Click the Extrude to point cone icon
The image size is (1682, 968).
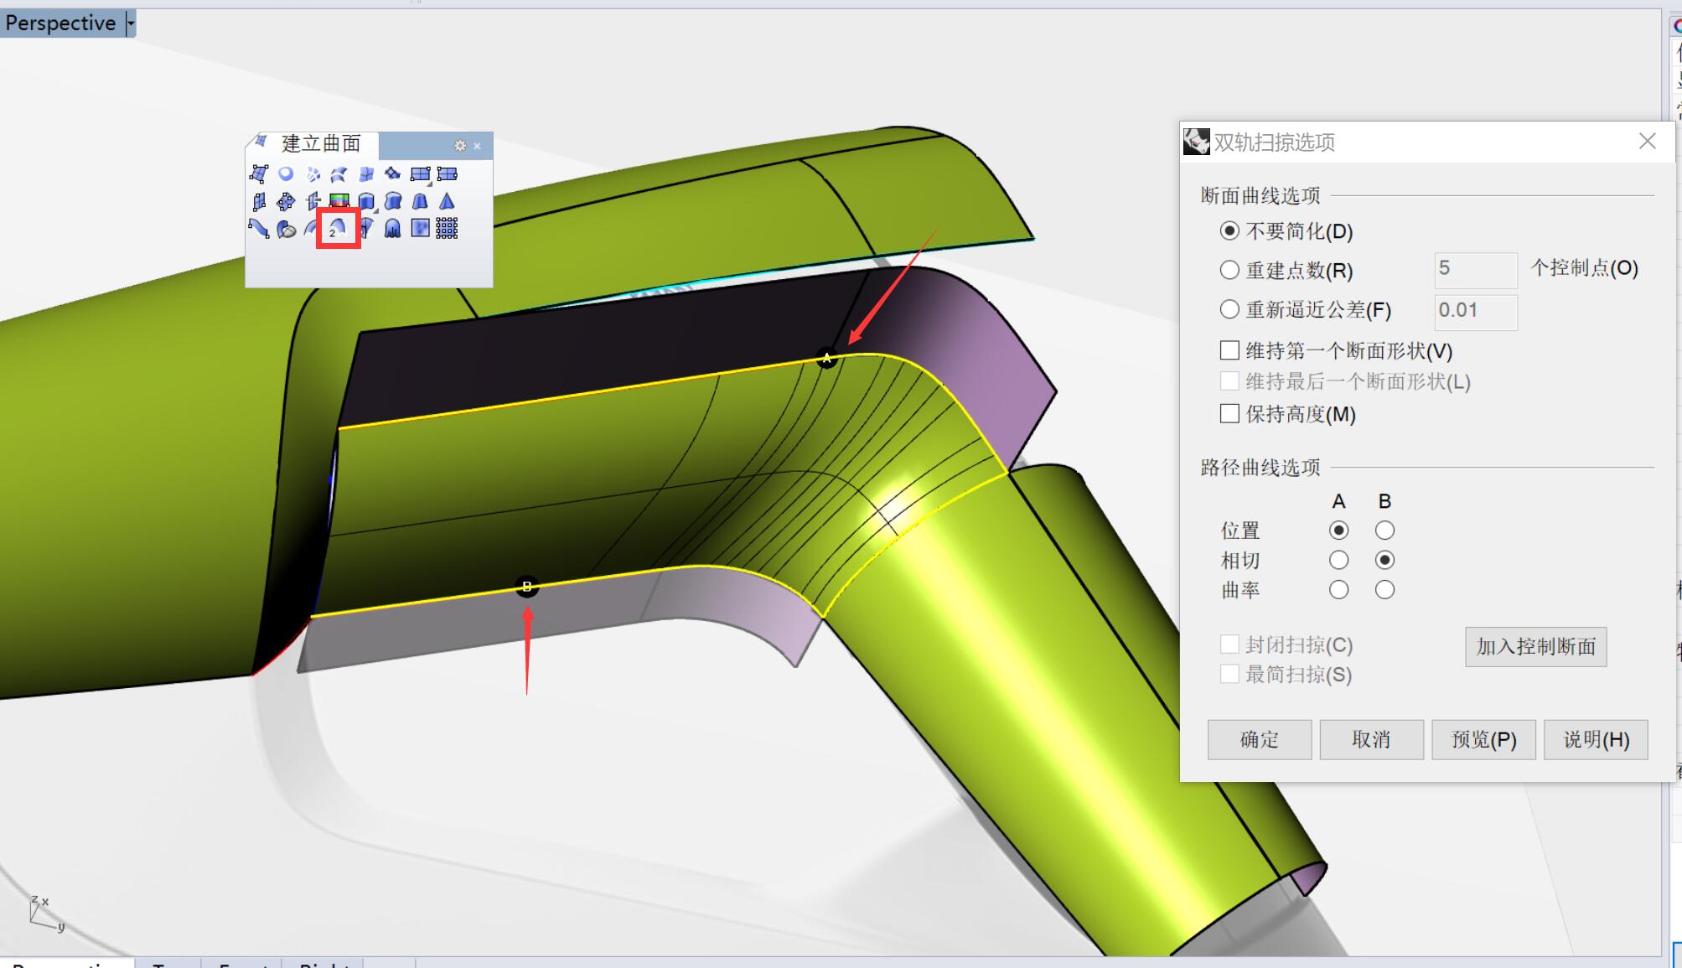tap(447, 201)
